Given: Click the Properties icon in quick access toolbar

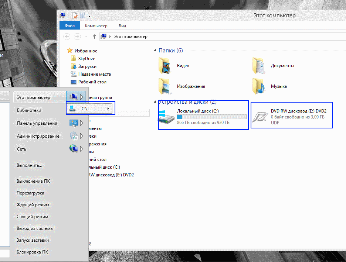Looking at the screenshot, I should click(x=75, y=15).
